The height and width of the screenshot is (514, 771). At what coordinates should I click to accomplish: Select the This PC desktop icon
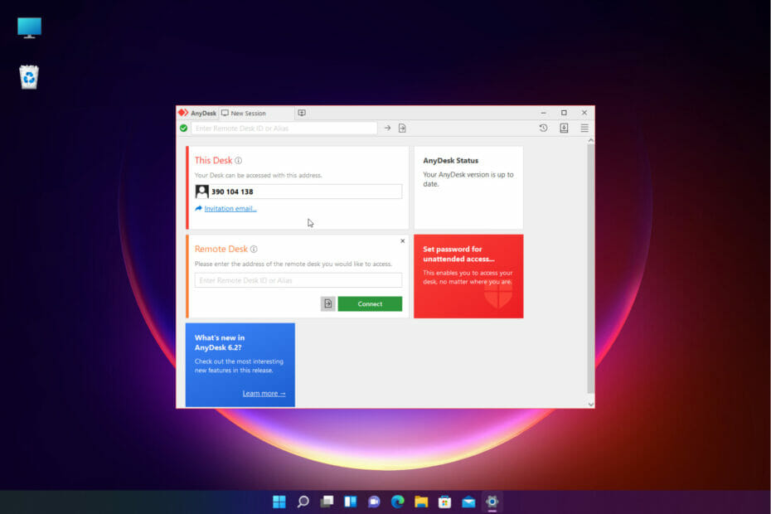pyautogui.click(x=30, y=28)
